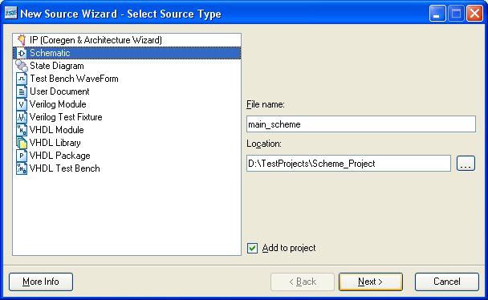Open More Info help
The image size is (488, 300).
point(41,282)
